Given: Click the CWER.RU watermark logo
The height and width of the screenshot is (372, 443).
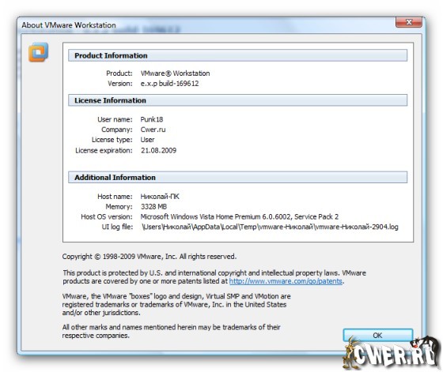Looking at the screenshot, I should tap(392, 353).
